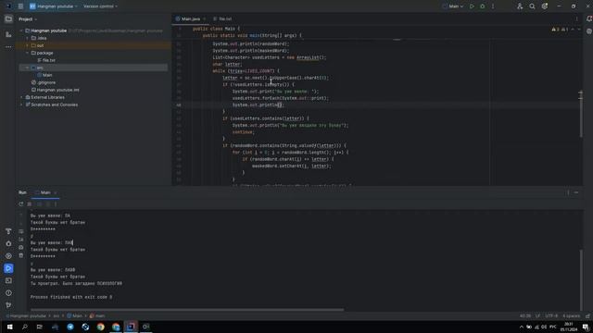
Task: Go to next highlighted error arrow
Action: [579, 29]
